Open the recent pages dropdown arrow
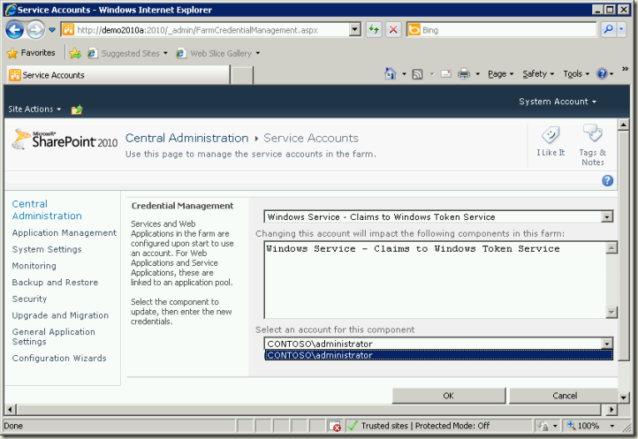 [x=52, y=30]
